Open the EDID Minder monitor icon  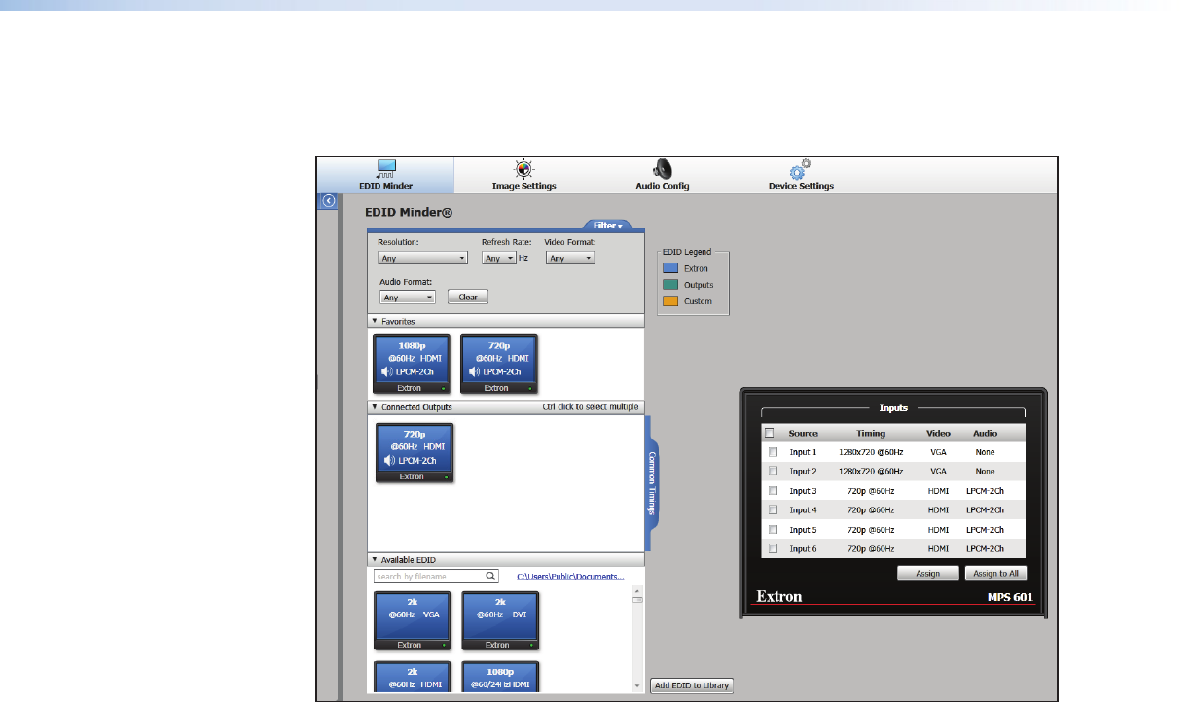coord(387,169)
